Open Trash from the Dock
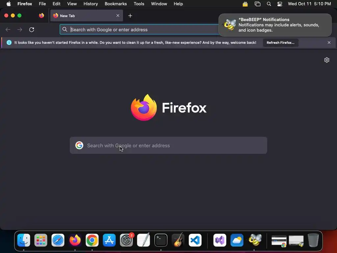The width and height of the screenshot is (337, 253). pyautogui.click(x=313, y=240)
